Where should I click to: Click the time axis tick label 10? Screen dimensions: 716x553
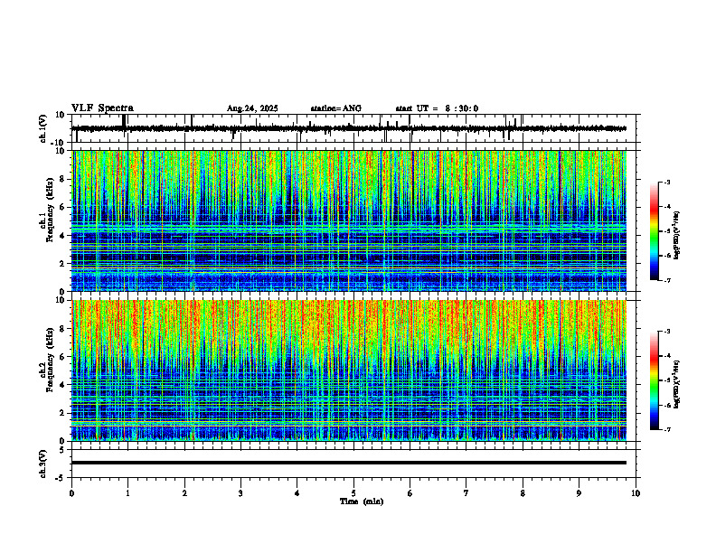636,493
